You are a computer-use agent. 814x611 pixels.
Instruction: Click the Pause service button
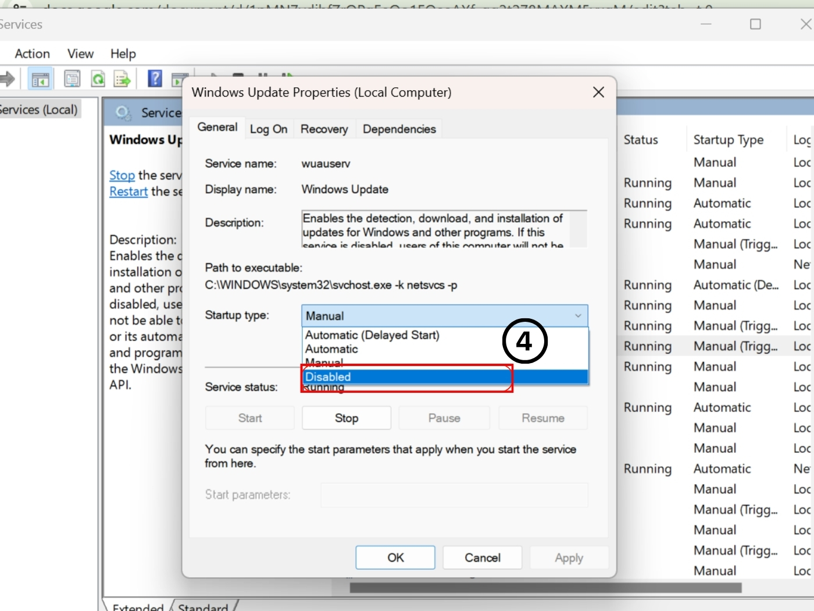444,418
